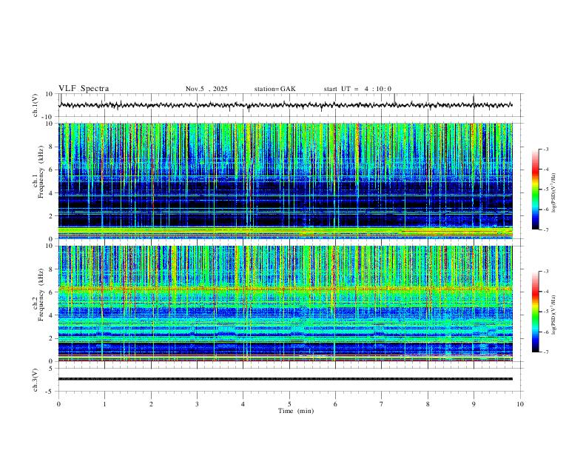Click the lower color bar's log(PSD) label
The image size is (586, 453).
click(554, 315)
